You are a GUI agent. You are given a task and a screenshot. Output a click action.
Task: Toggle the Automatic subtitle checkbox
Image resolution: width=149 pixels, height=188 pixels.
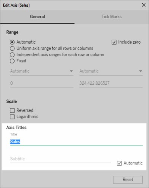click(119, 163)
